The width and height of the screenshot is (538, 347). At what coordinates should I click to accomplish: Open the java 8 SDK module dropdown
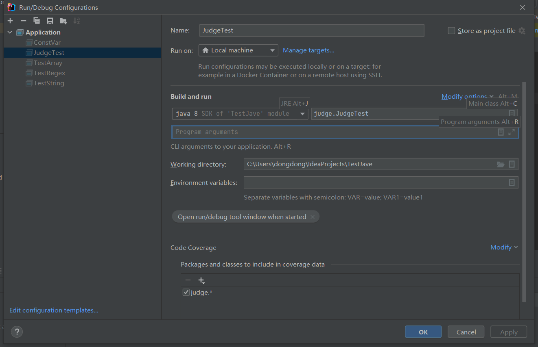pyautogui.click(x=240, y=114)
